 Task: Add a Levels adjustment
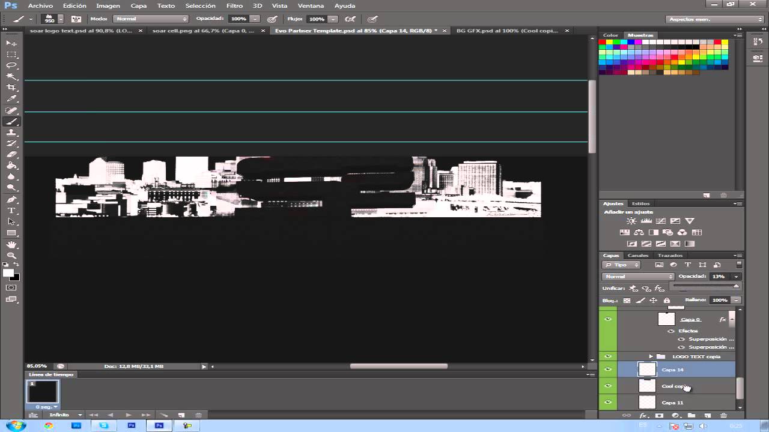coord(646,221)
